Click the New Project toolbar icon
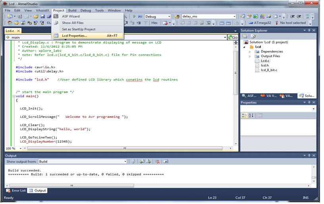The height and width of the screenshot is (204, 324). [x=10, y=16]
